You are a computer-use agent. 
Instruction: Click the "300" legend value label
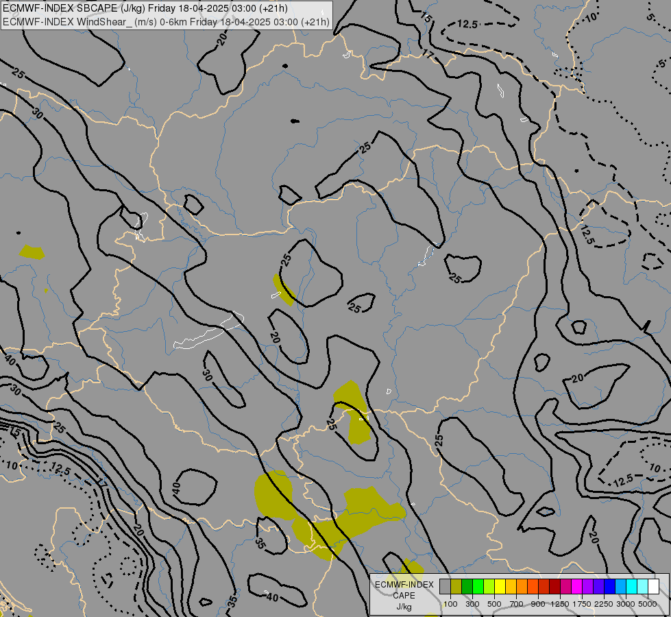[472, 604]
